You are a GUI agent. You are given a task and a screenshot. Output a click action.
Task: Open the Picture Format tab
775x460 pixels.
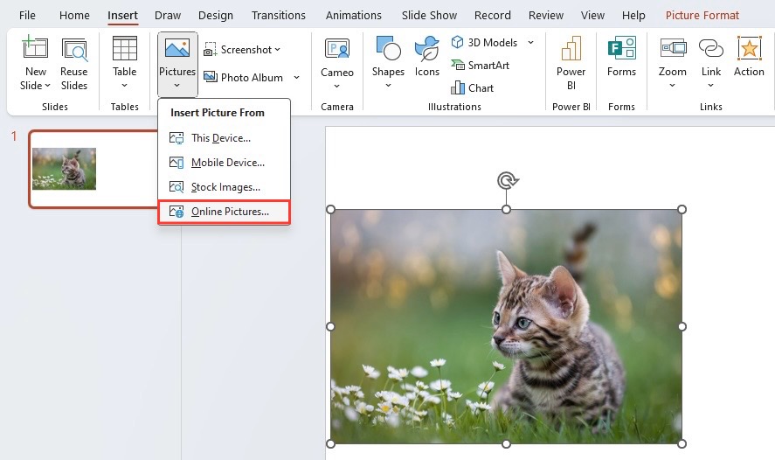pyautogui.click(x=702, y=16)
